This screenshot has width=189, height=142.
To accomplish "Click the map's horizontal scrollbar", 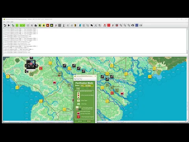I will (94, 121).
